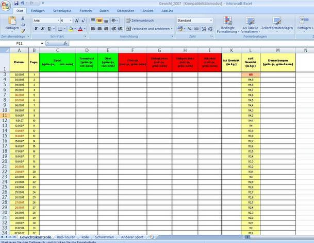The image size is (314, 243).
Task: Activate the Format Painter brush
Action: (x=23, y=30)
